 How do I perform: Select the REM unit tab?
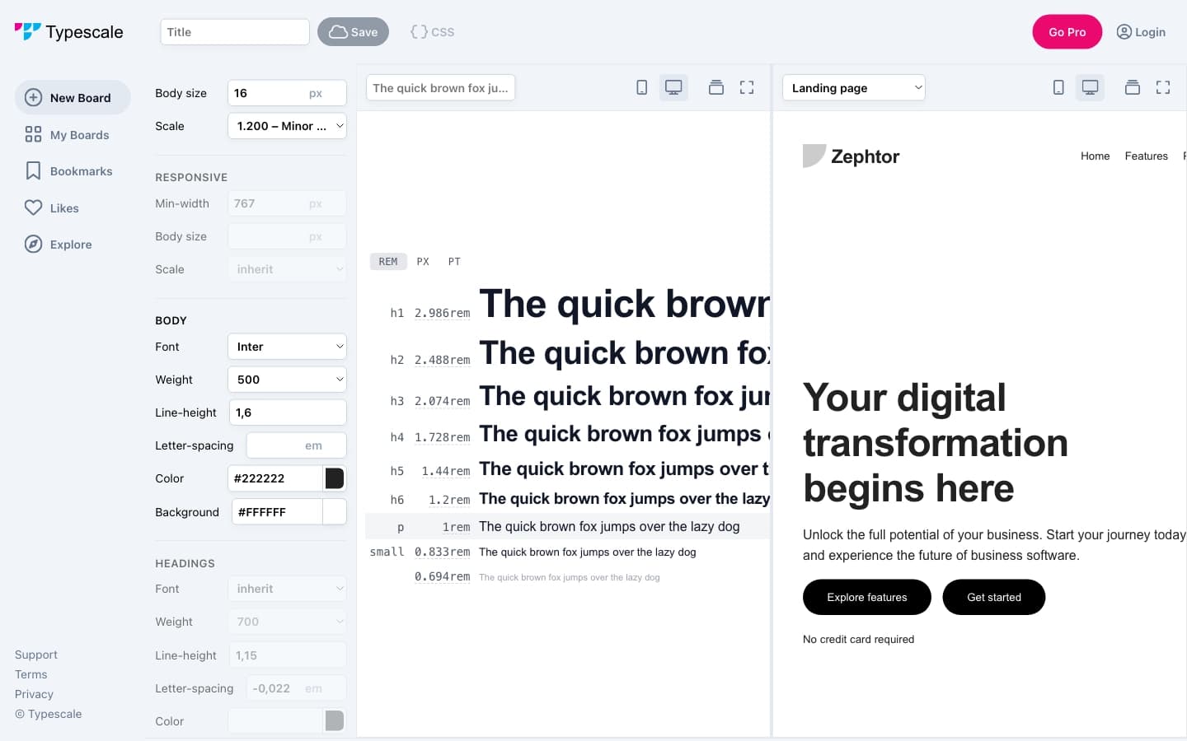(x=388, y=261)
